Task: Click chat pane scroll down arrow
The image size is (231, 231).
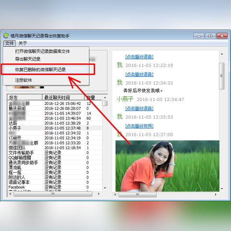Action: (x=222, y=189)
